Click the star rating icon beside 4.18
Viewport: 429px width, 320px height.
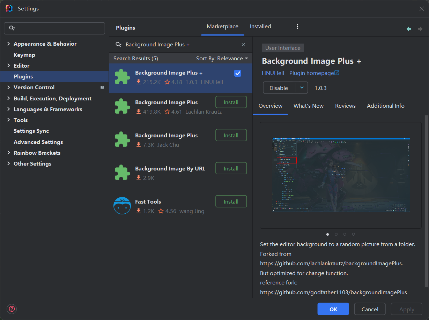pyautogui.click(x=167, y=82)
